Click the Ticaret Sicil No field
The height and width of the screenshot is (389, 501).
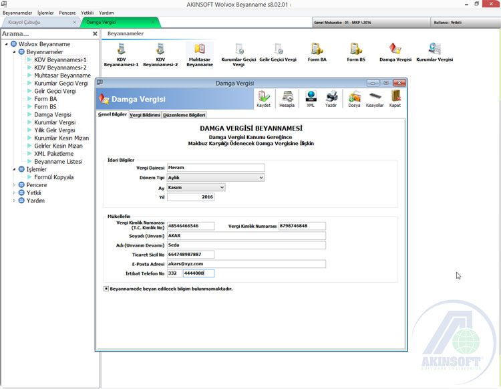click(x=190, y=255)
